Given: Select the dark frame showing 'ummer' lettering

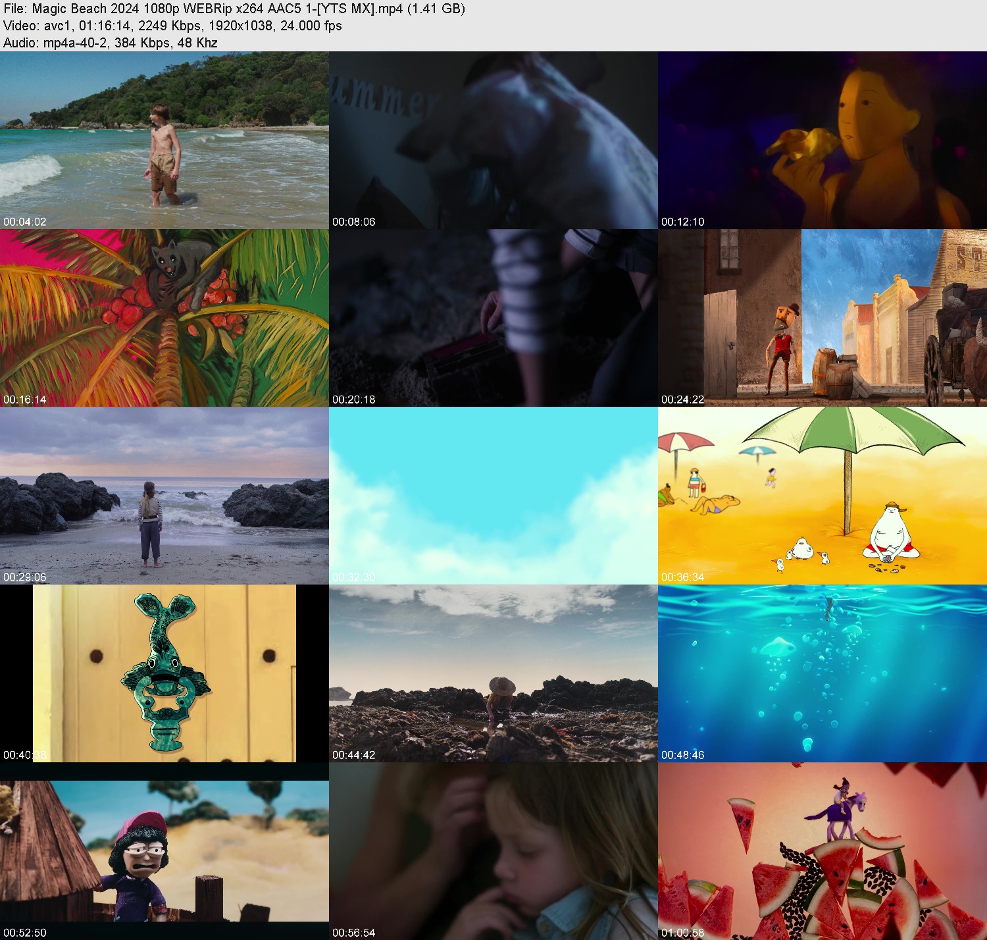Looking at the screenshot, I should tap(493, 140).
